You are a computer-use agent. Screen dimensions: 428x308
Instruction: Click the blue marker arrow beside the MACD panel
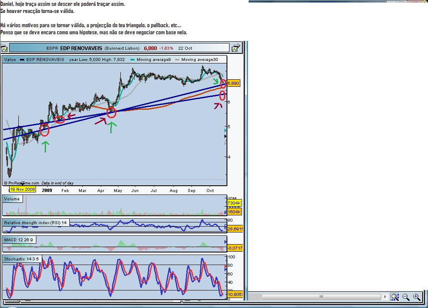click(225, 242)
